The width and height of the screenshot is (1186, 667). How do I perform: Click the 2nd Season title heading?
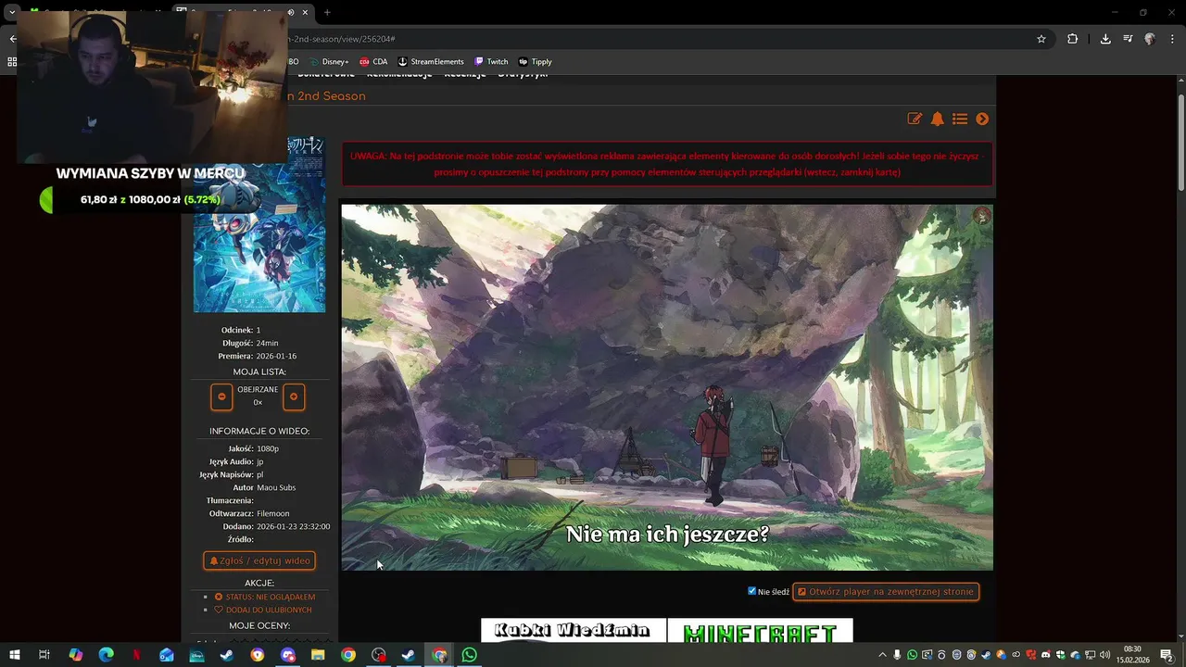pyautogui.click(x=326, y=96)
